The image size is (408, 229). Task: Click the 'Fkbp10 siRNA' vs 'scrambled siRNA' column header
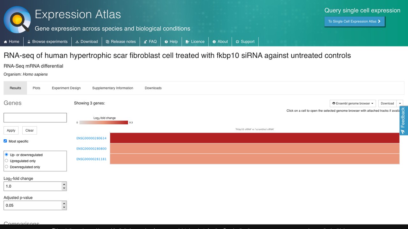[255, 129]
